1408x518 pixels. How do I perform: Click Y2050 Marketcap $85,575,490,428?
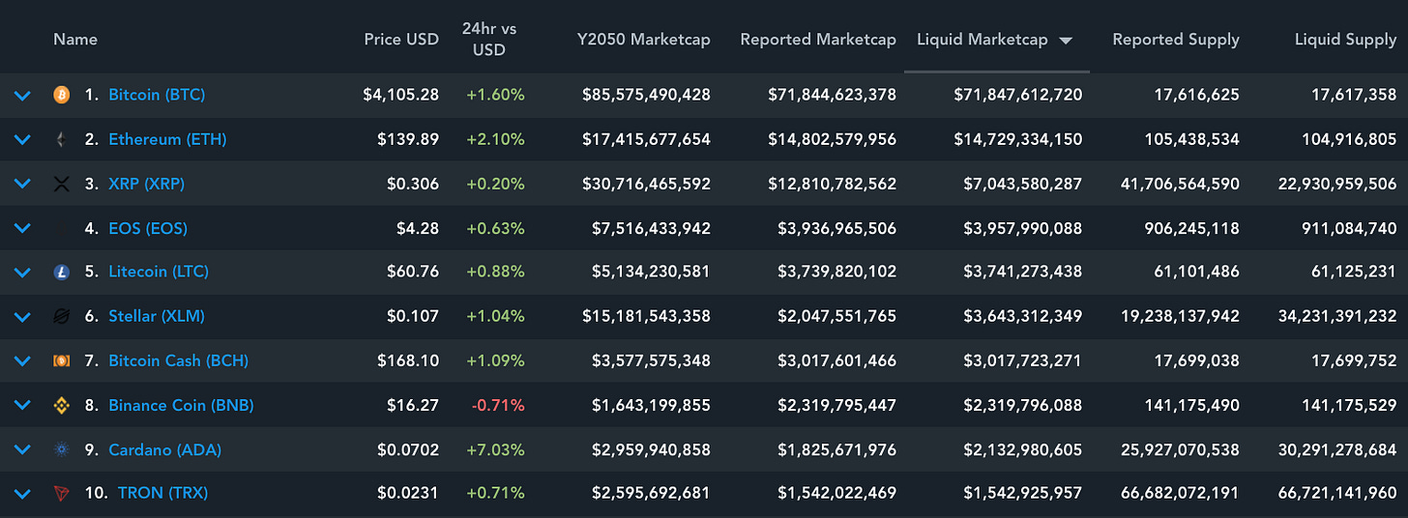[646, 95]
